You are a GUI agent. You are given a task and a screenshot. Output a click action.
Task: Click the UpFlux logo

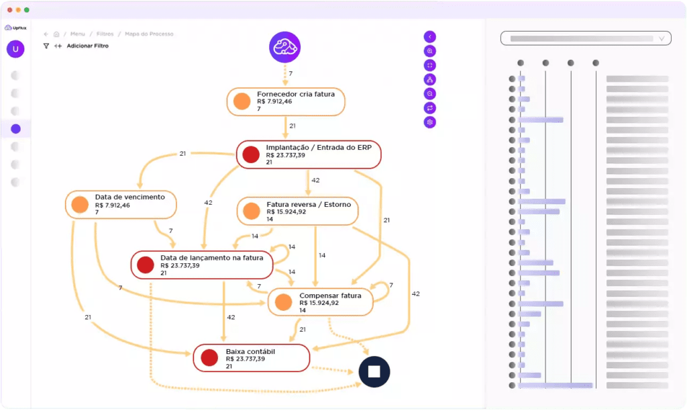pos(15,28)
